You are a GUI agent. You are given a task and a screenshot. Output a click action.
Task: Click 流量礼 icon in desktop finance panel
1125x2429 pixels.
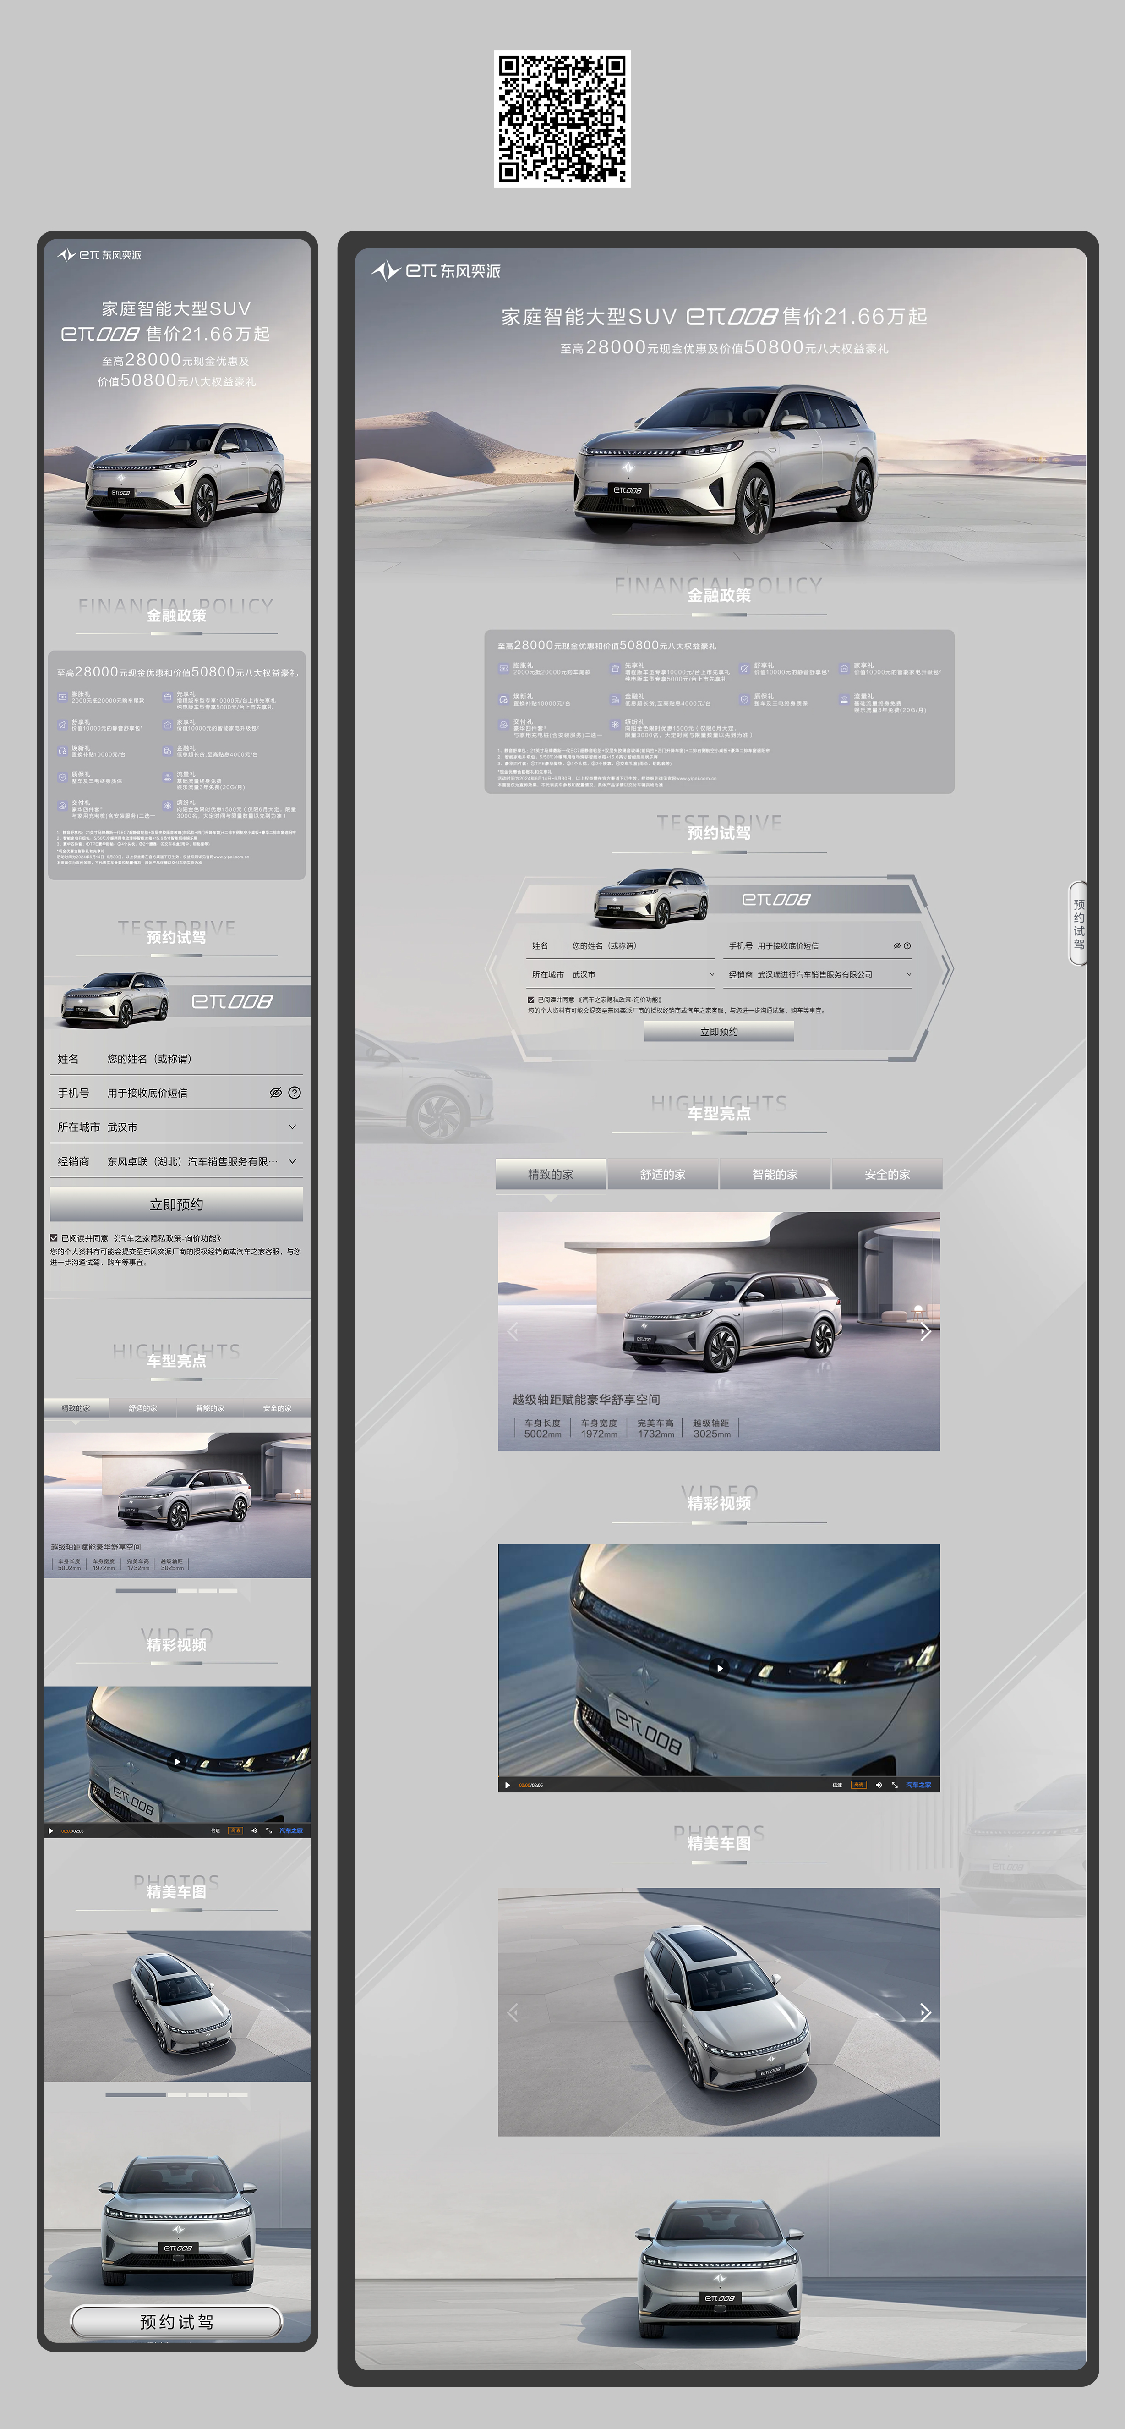tap(844, 700)
